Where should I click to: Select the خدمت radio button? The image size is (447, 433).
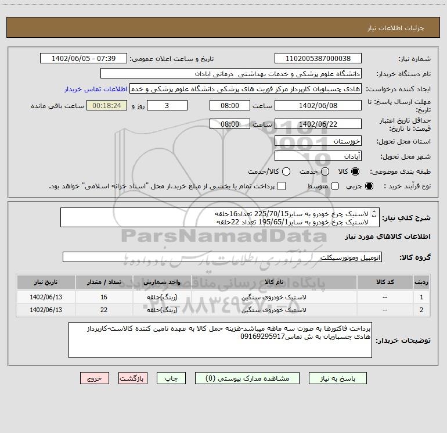pyautogui.click(x=325, y=171)
